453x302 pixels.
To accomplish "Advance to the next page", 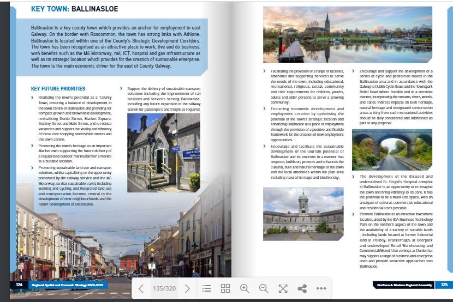I will [x=187, y=288].
